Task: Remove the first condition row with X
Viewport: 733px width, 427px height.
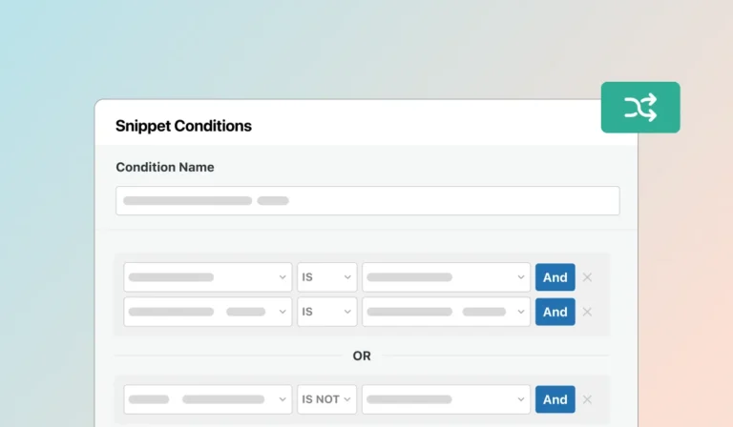Action: coord(588,277)
